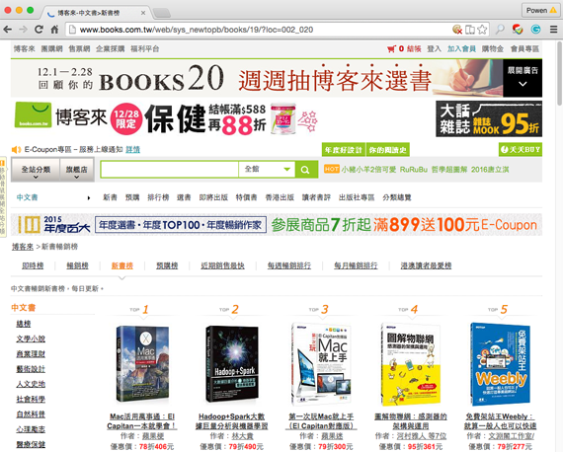This screenshot has height=452, width=563.
Task: Click the shopping cart icon
Action: click(x=391, y=48)
